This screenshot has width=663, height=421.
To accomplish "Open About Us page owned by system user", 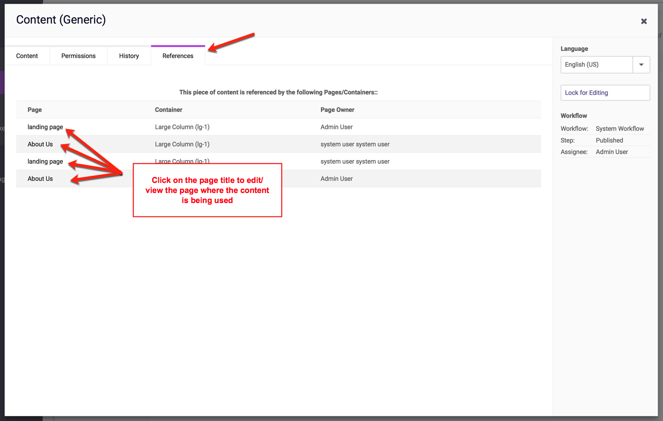I will point(40,144).
